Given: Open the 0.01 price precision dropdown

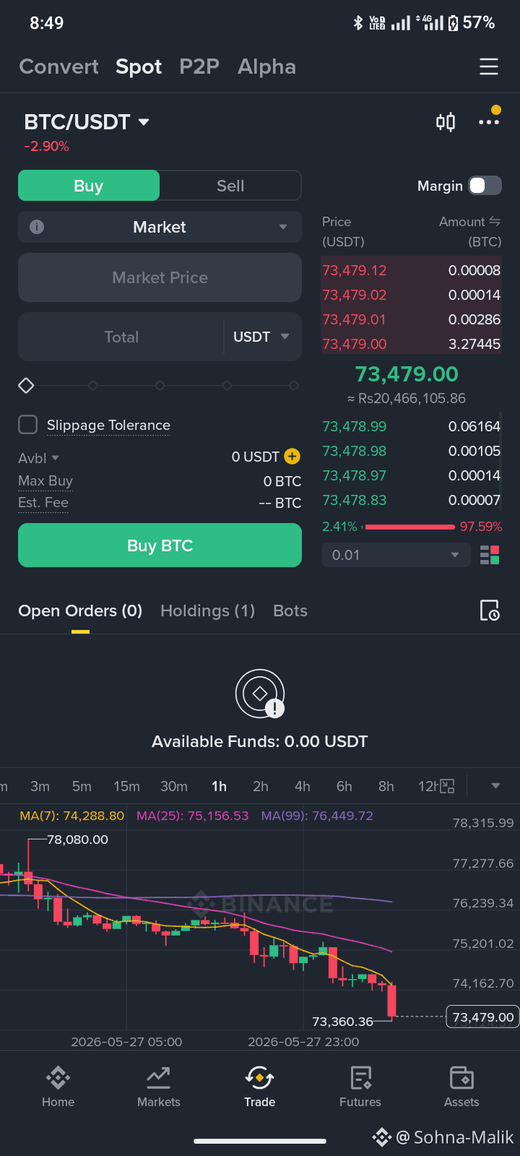Looking at the screenshot, I should [396, 555].
